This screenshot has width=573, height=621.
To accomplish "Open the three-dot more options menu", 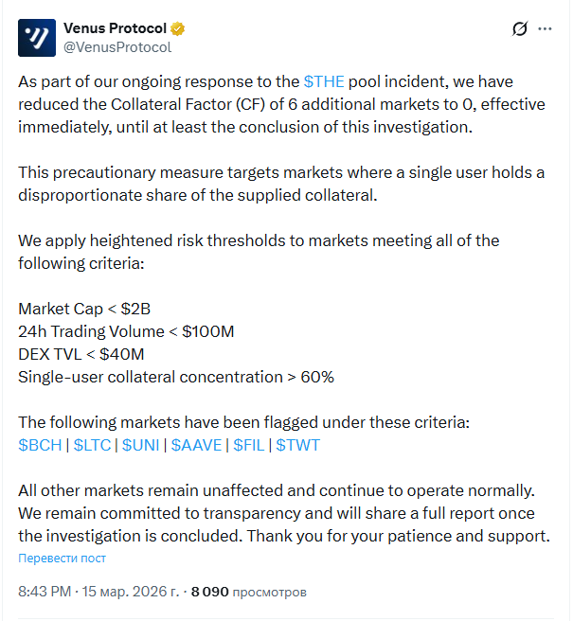I will tap(545, 29).
